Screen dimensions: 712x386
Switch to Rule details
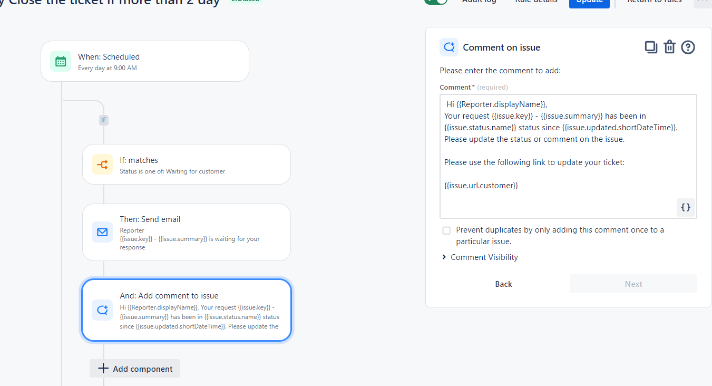pos(535,2)
